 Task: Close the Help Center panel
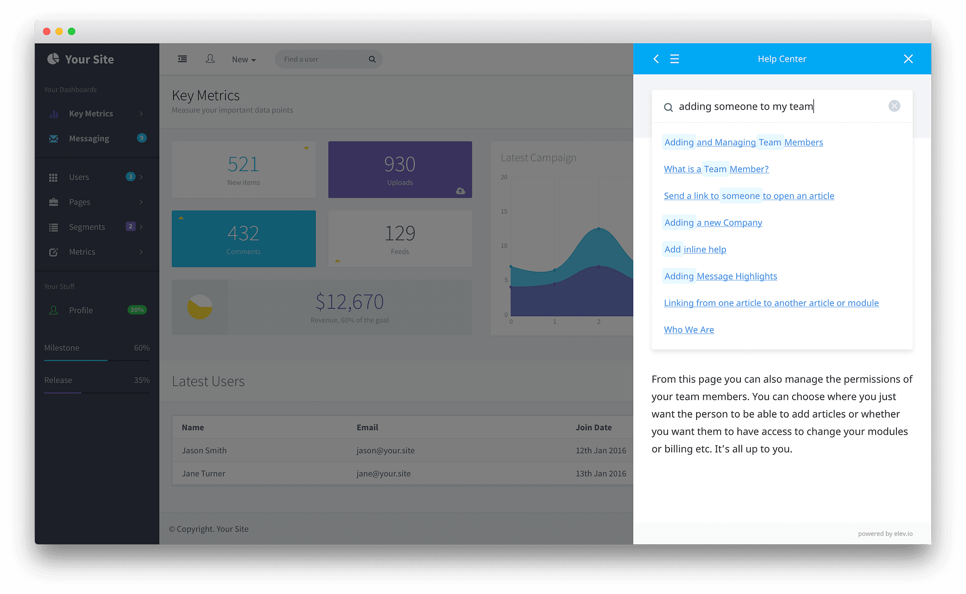(908, 59)
